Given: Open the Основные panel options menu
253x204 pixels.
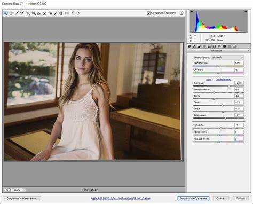Looking at the screenshot, I should (249, 51).
